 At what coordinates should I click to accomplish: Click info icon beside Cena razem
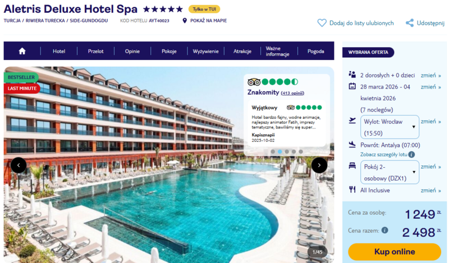point(385,230)
